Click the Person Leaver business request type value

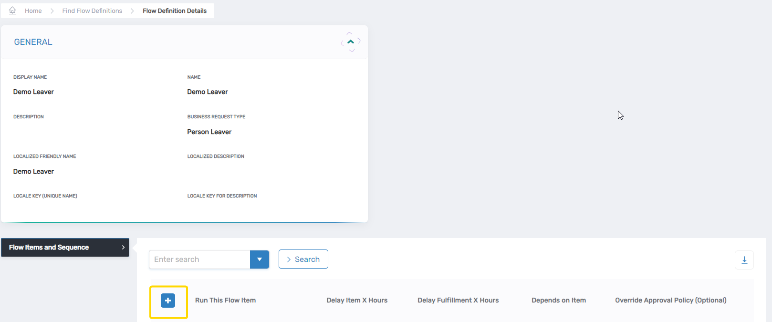point(209,132)
